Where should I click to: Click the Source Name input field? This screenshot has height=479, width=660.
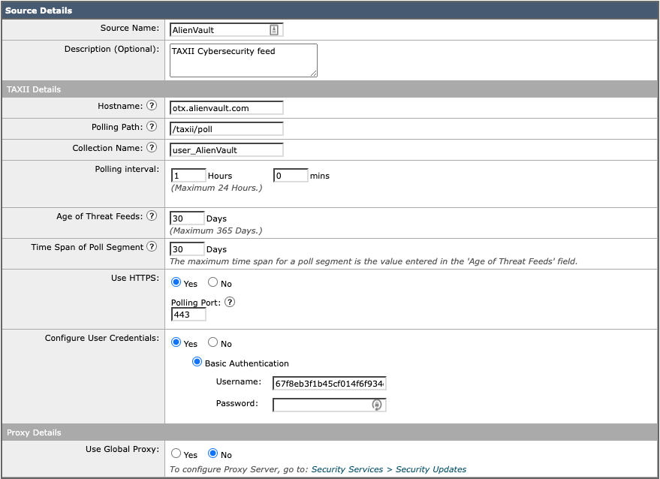click(x=227, y=30)
